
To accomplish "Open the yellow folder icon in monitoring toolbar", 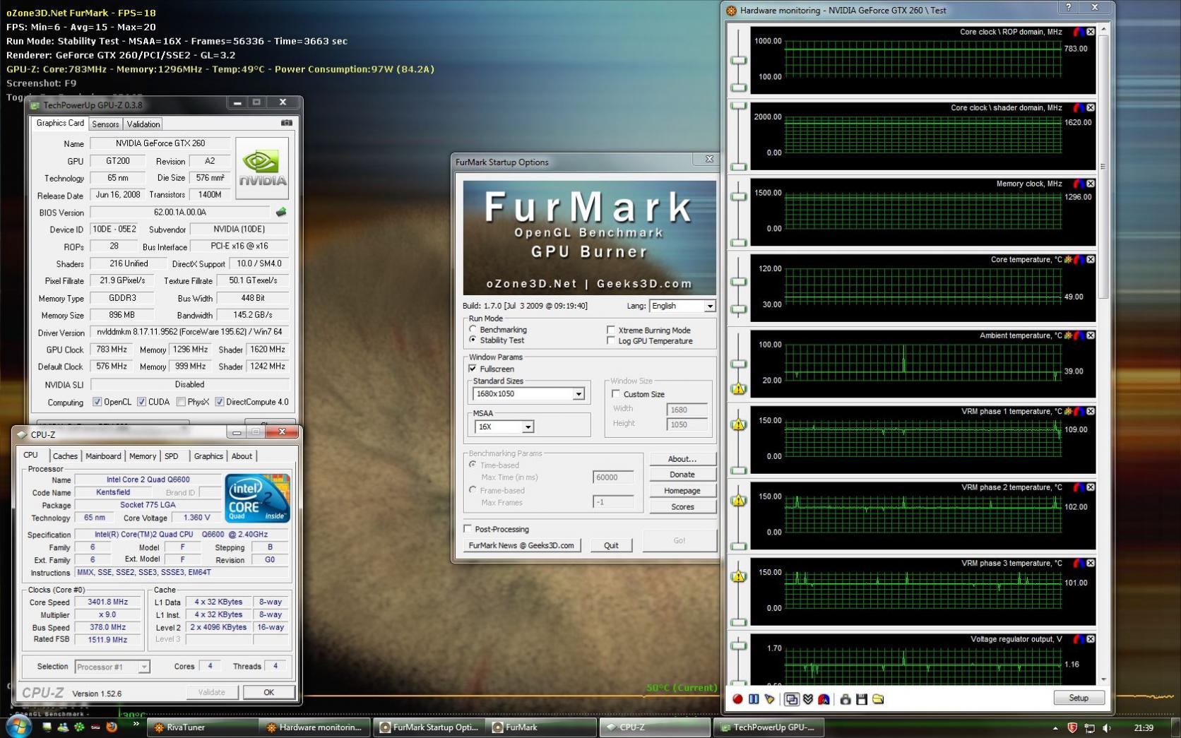I will click(878, 699).
